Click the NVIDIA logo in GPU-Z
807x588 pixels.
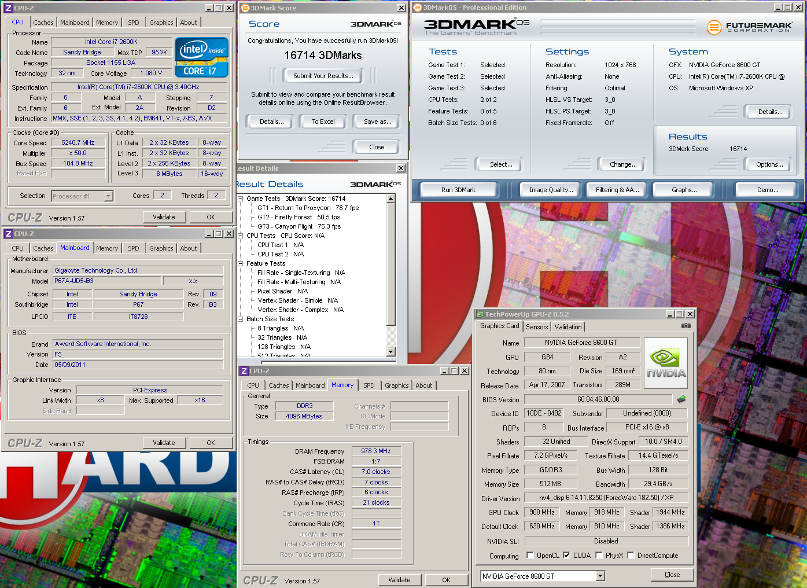pyautogui.click(x=666, y=363)
